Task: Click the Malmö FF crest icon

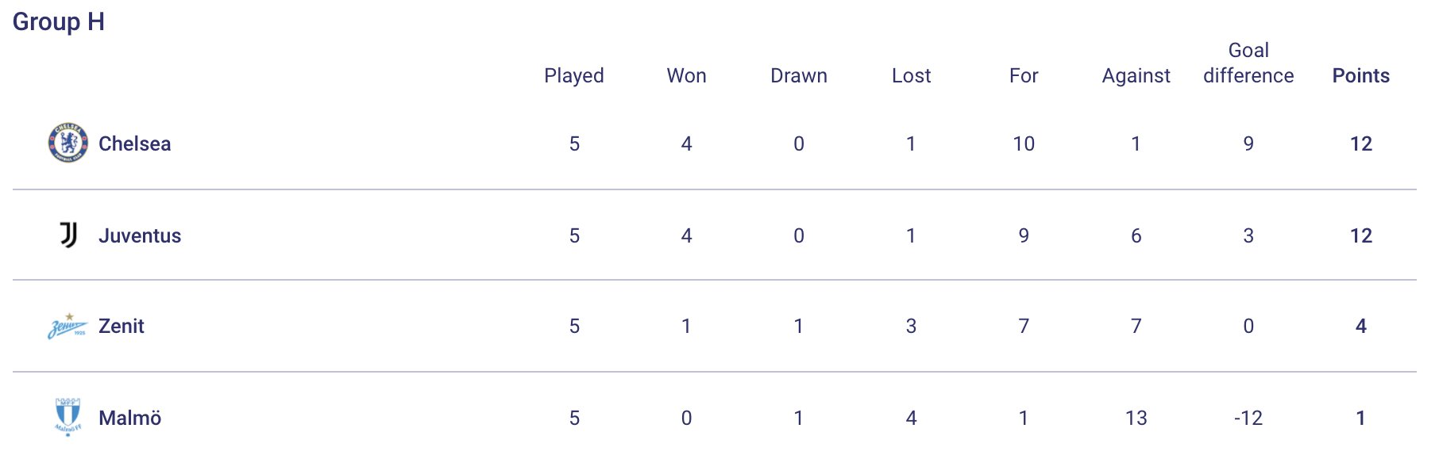Action: (68, 418)
